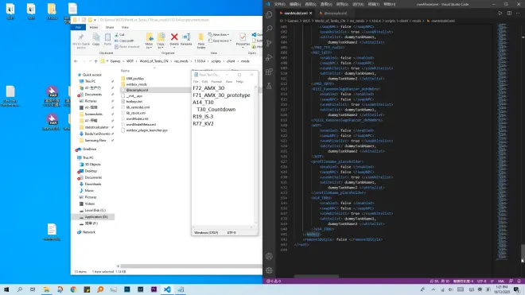Screen dimensions: 525x295
Task: Click the UTF-8 encoding in VS Code status bar
Action: 481,281
